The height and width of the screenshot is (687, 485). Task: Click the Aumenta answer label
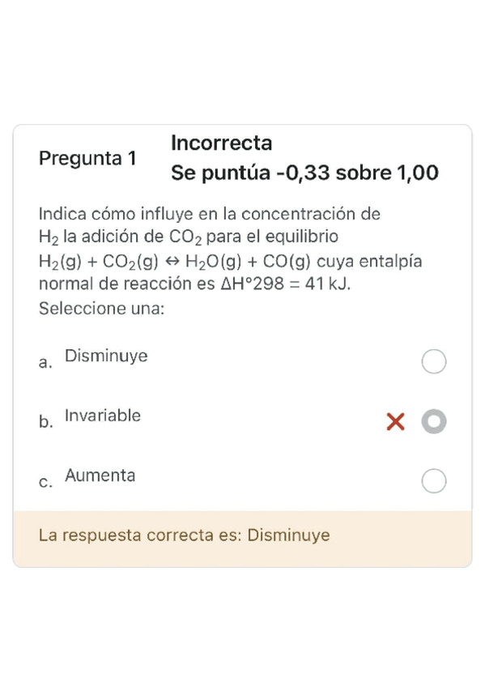(100, 476)
